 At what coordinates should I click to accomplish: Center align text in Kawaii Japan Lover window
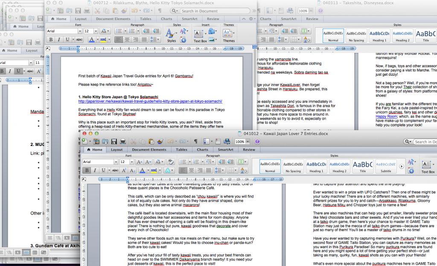coord(191,170)
